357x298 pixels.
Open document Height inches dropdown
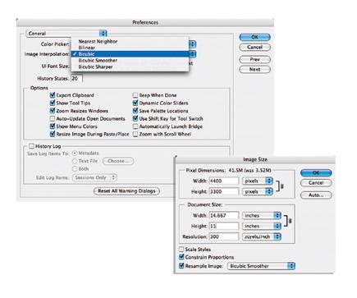[262, 226]
